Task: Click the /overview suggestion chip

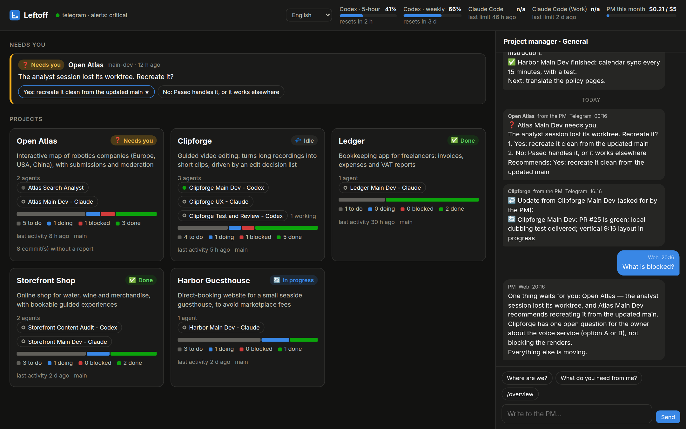Action: point(520,394)
